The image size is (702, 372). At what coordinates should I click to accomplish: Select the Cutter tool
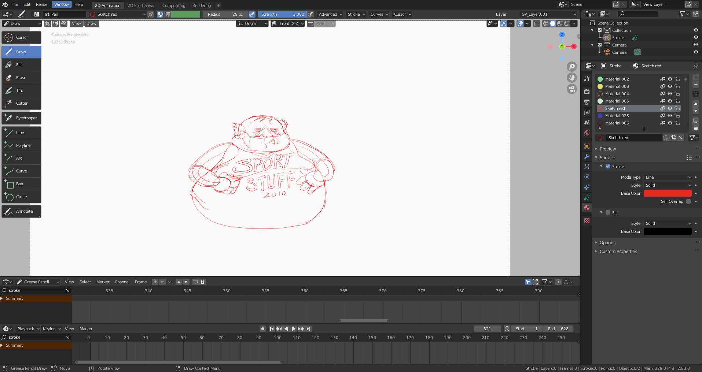click(21, 103)
